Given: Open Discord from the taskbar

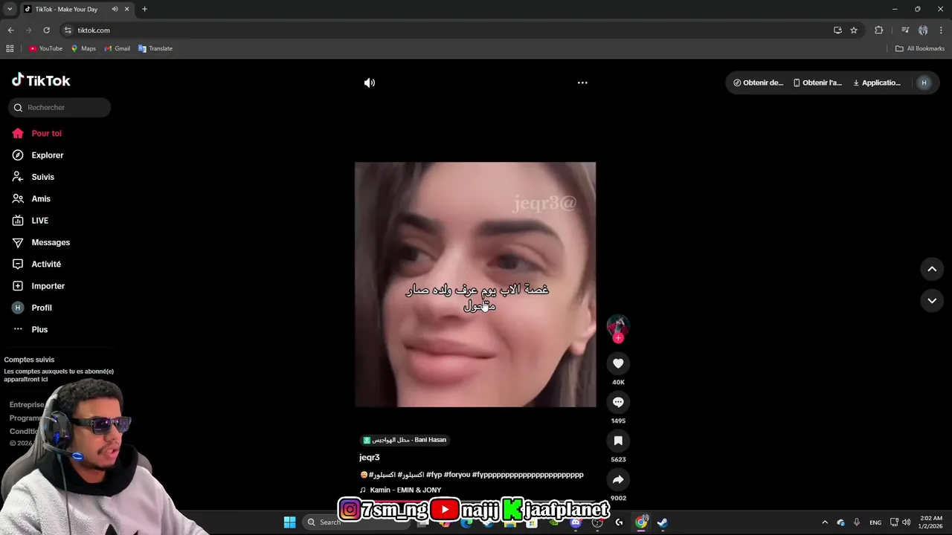Looking at the screenshot, I should click(576, 522).
